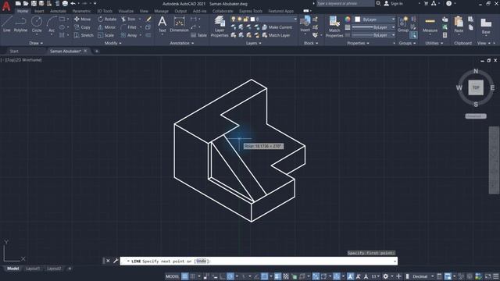Expand the Properties panel
The height and width of the screenshot is (281, 500).
tap(358, 43)
